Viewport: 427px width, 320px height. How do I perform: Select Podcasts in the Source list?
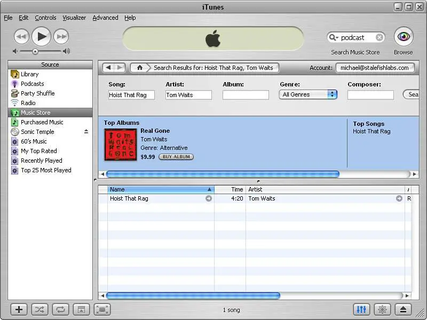(50, 84)
